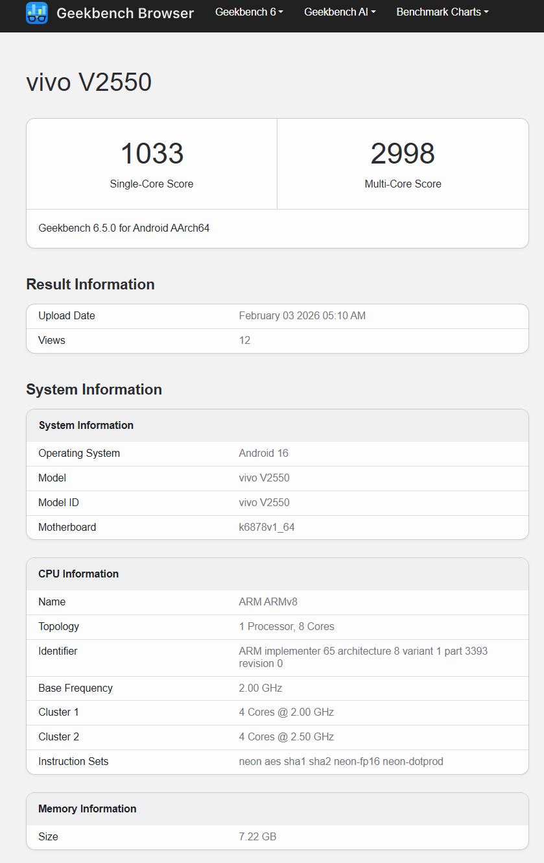Open the Benchmark Charts dropdown
The image size is (544, 863).
click(x=442, y=12)
